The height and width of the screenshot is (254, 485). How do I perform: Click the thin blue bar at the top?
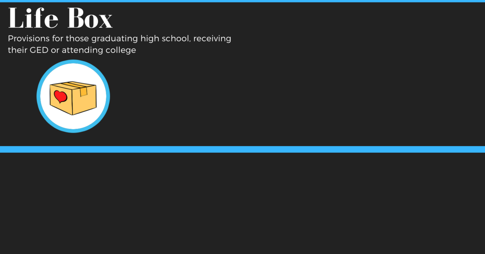pyautogui.click(x=242, y=1)
